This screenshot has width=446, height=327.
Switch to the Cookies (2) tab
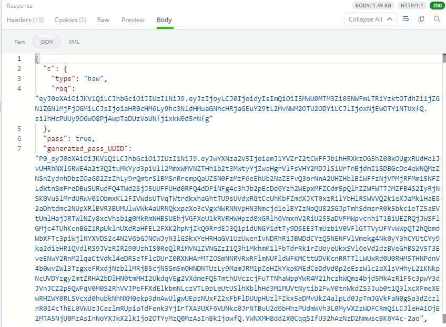pyautogui.click(x=70, y=19)
